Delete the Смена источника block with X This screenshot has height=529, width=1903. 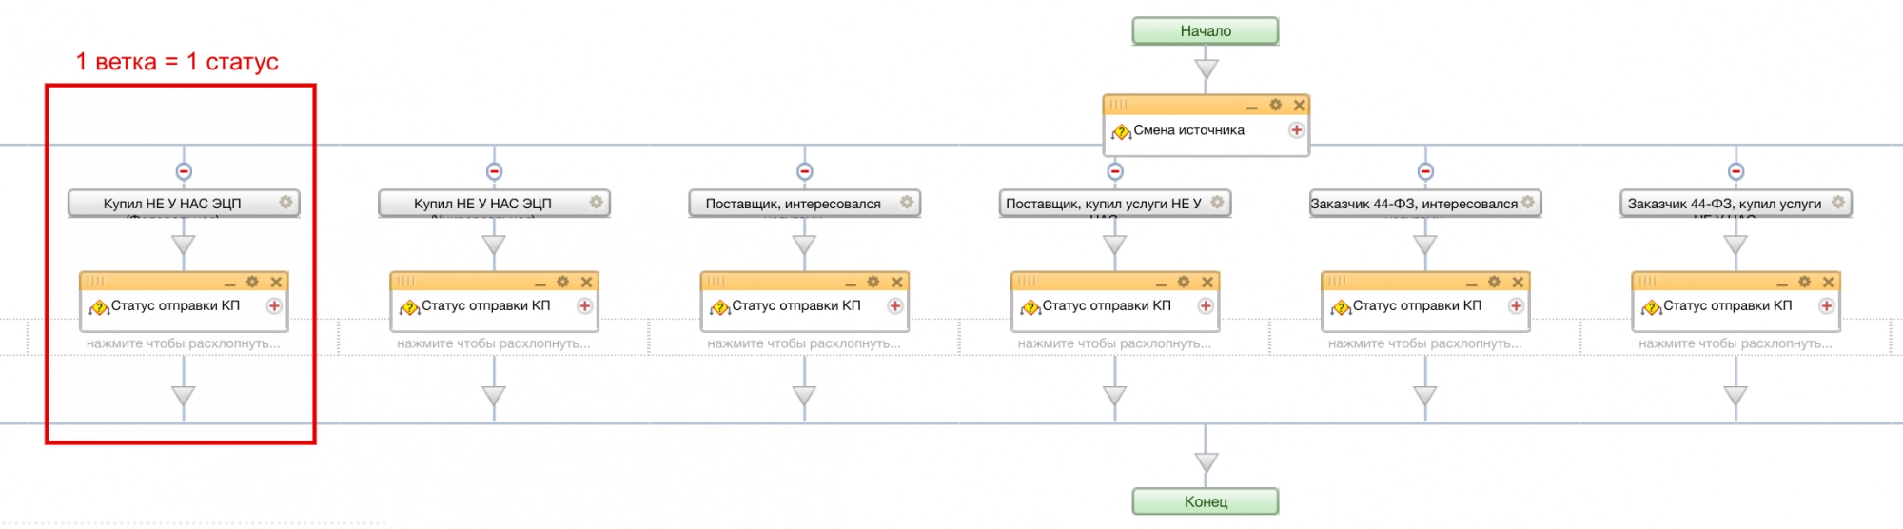click(x=1299, y=105)
